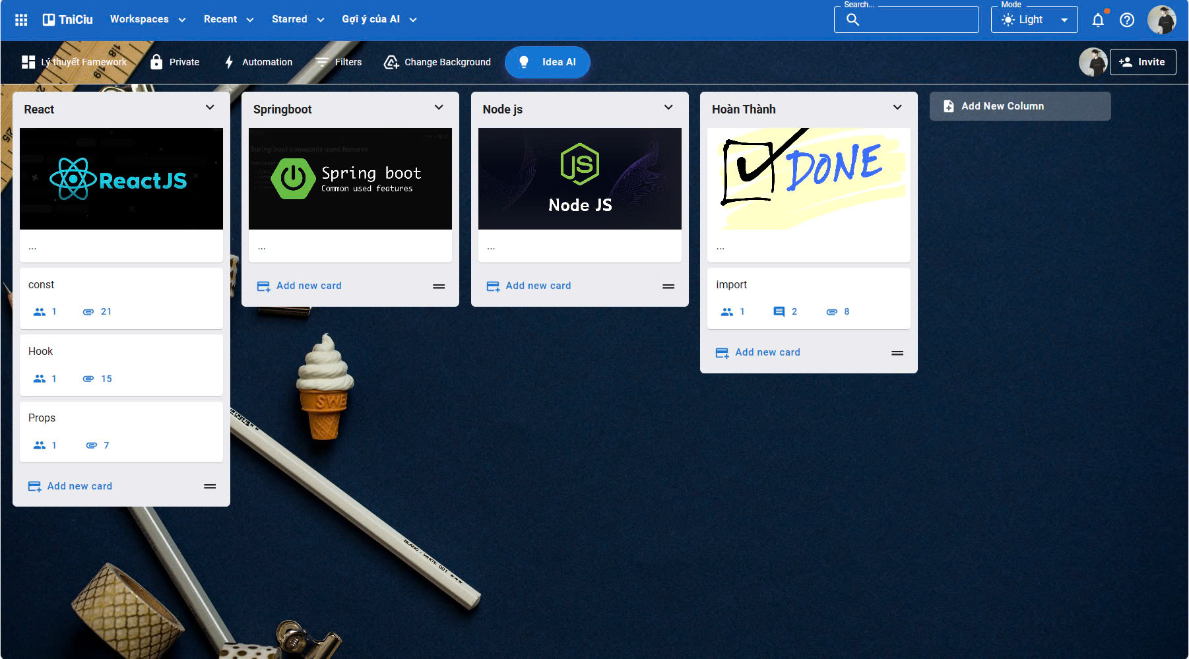Open the Spring boot cover image card

(x=350, y=195)
